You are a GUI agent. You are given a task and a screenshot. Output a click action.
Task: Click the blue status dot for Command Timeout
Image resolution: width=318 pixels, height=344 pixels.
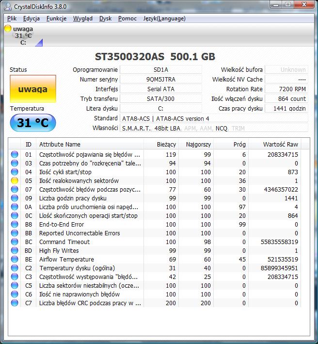tap(15, 242)
